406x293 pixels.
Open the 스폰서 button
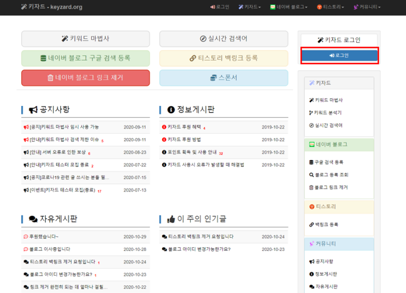[223, 77]
